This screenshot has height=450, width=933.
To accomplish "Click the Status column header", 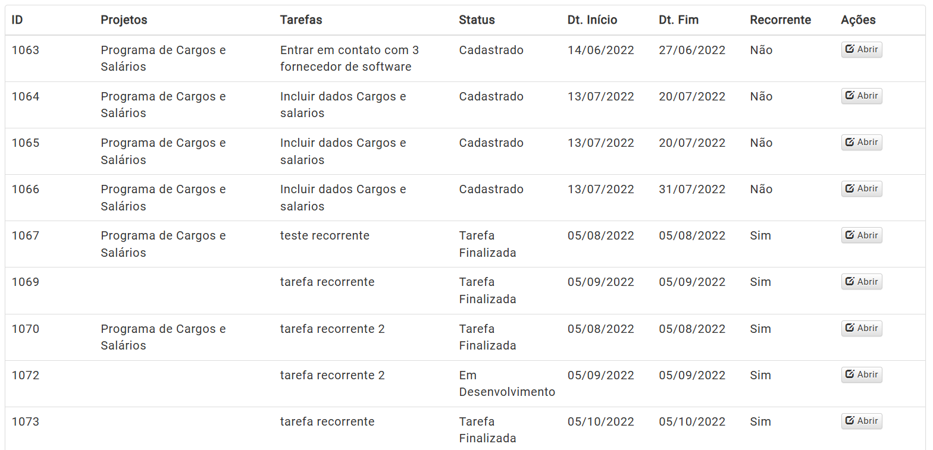I will [477, 20].
